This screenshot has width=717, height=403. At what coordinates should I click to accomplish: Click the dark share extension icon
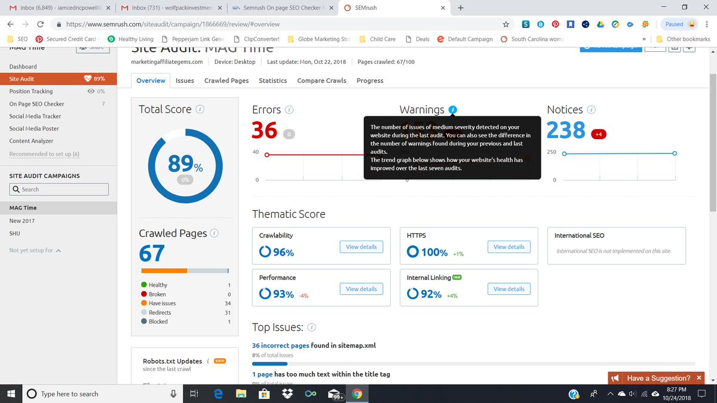586,24
